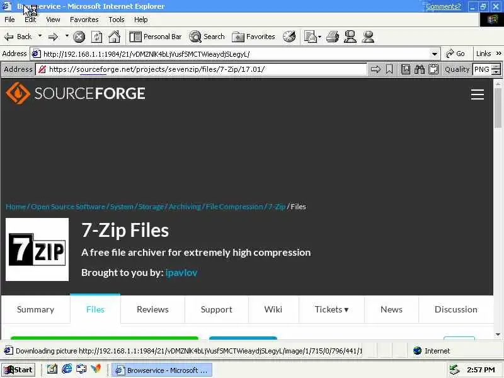Switch to the Discussion tab
This screenshot has width=504, height=378.
[455, 309]
